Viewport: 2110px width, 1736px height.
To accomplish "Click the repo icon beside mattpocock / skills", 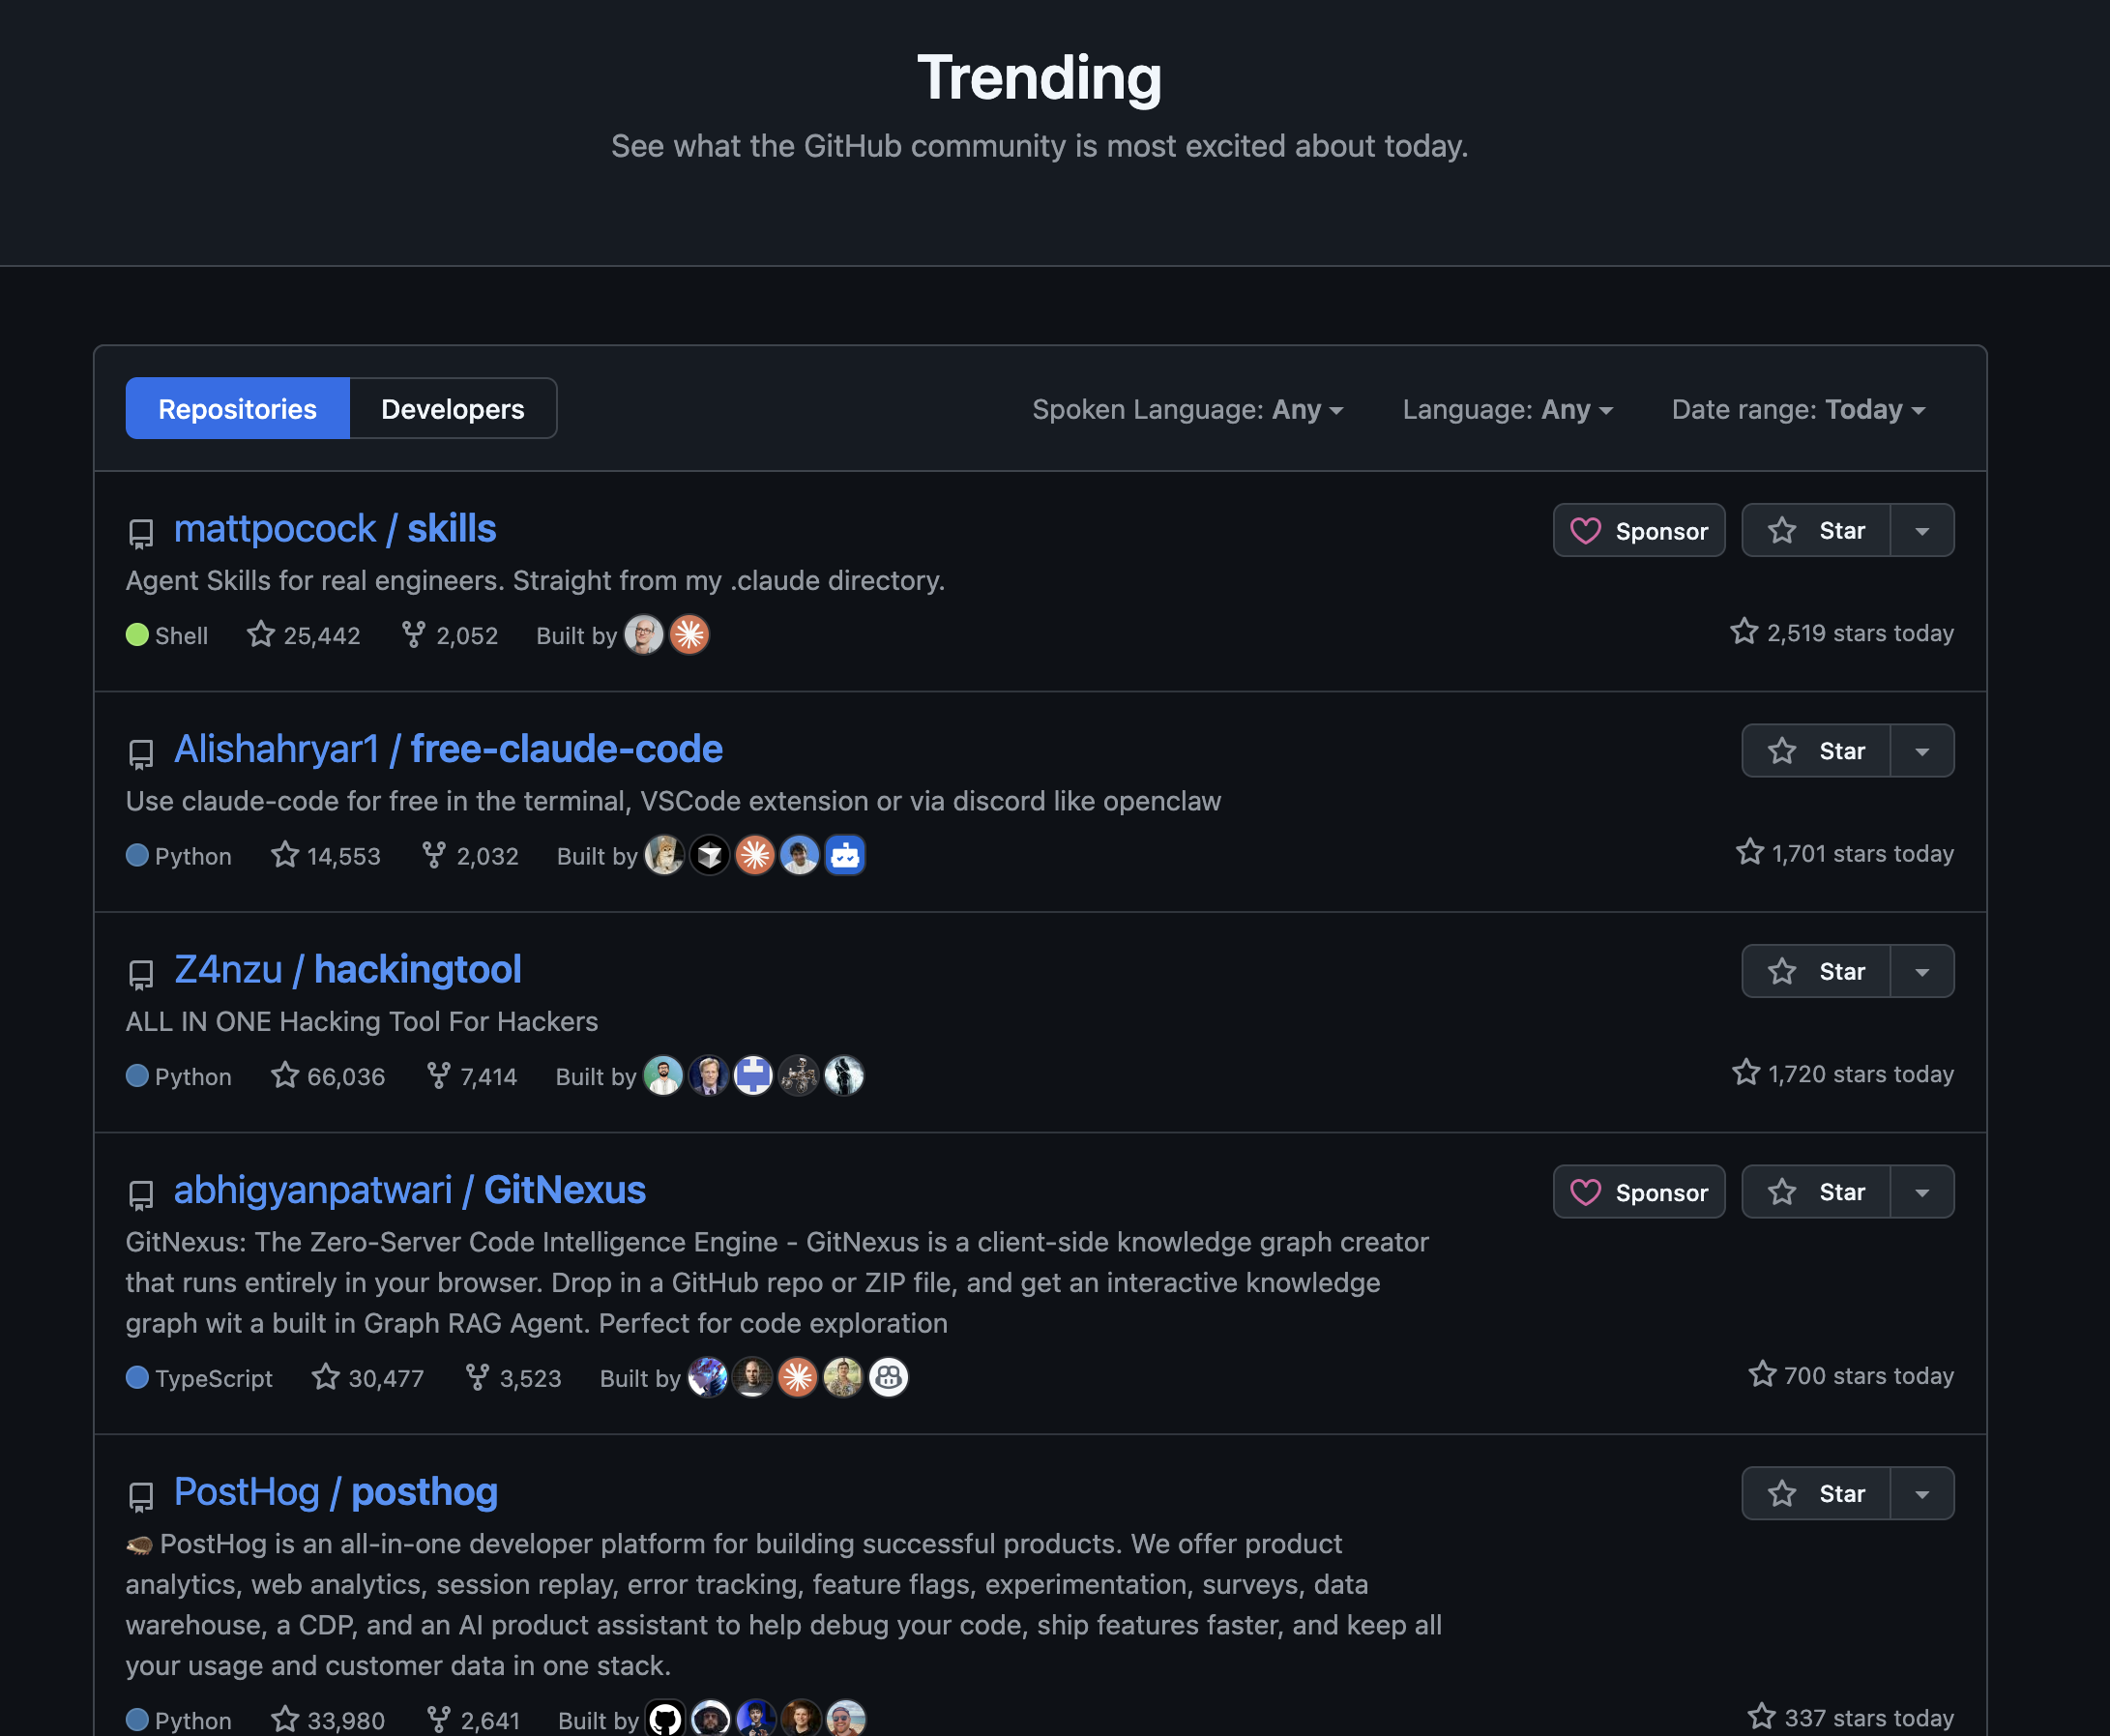I will click(141, 533).
